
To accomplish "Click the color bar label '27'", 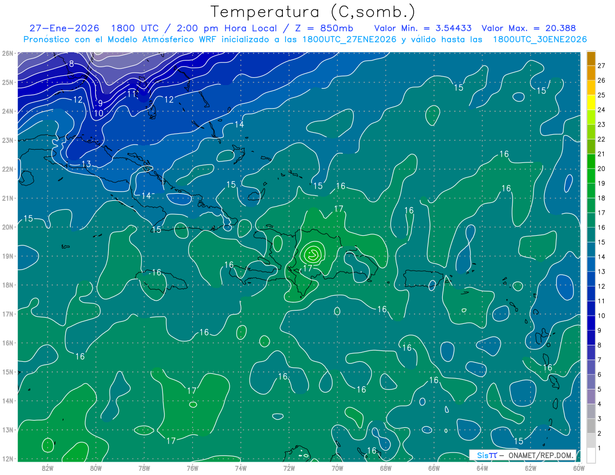I will click(x=602, y=66).
